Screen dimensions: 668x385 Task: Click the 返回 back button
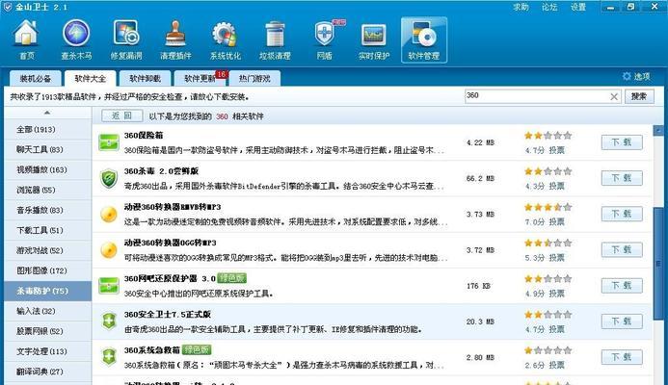(x=121, y=115)
